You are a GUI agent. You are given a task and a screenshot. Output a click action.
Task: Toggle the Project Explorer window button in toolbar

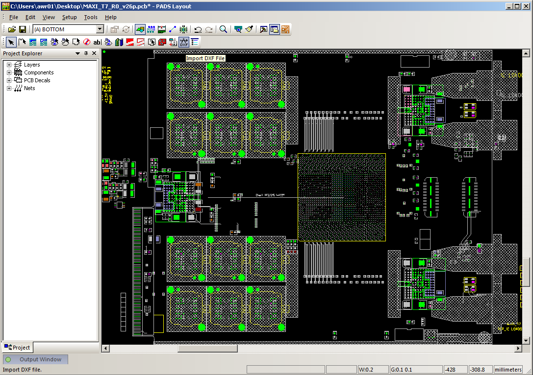pos(275,29)
